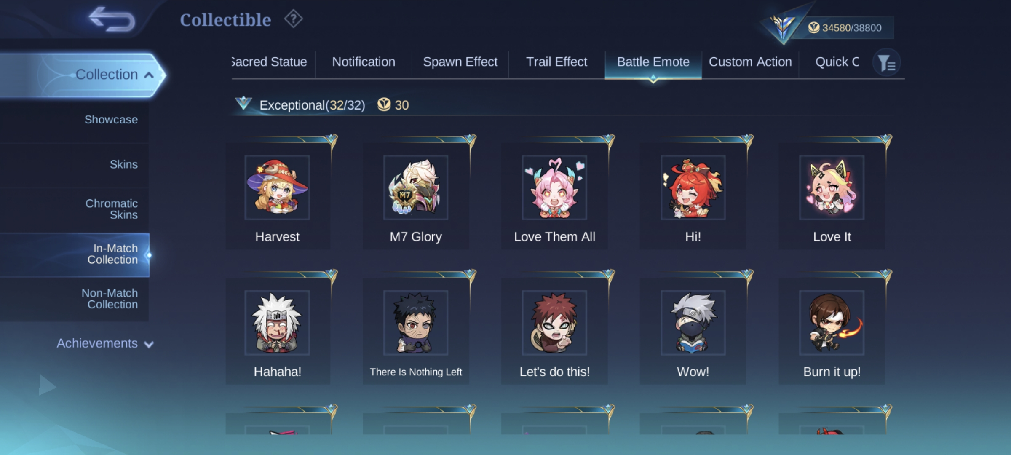Switch to the Trail Effect tab
The height and width of the screenshot is (455, 1011).
click(556, 62)
